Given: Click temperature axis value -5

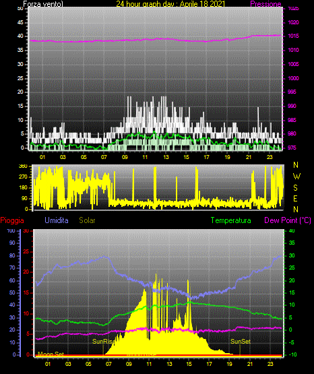Looking at the screenshot, I should (291, 342).
